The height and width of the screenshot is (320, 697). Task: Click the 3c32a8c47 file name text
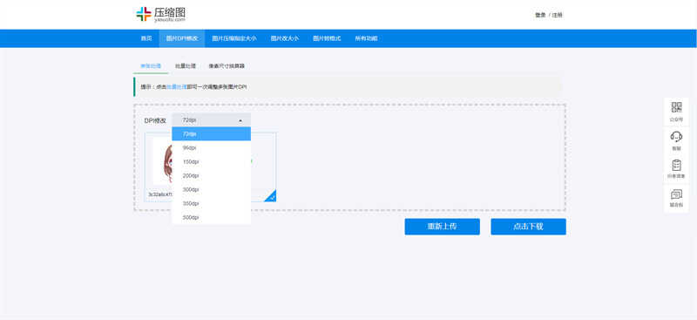coord(160,194)
